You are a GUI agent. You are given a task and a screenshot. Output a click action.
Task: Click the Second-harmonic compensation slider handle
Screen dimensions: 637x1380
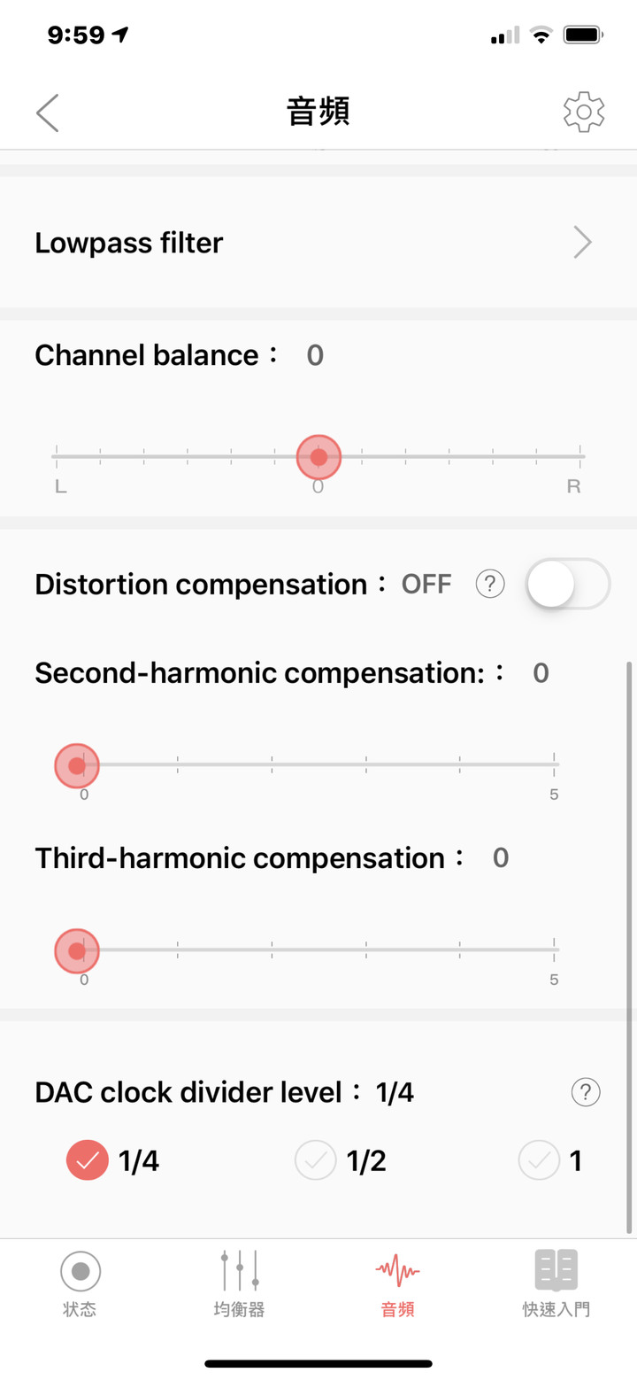coord(77,765)
